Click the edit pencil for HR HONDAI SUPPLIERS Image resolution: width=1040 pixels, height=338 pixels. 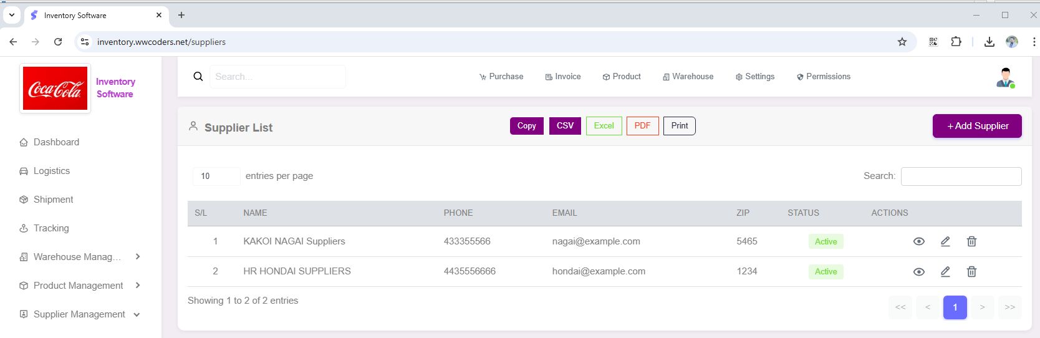pos(945,271)
